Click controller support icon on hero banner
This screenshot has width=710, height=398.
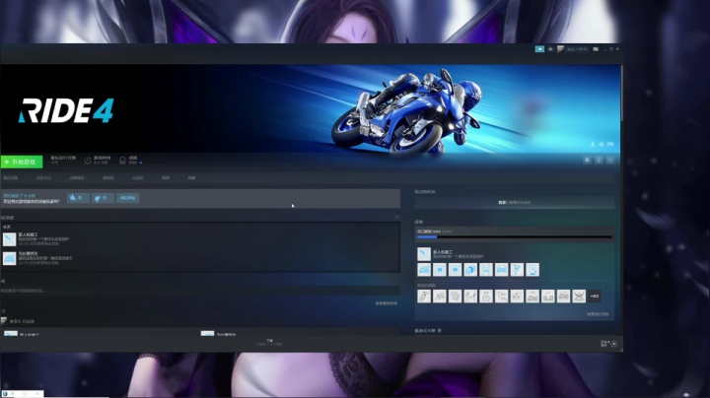click(x=610, y=144)
